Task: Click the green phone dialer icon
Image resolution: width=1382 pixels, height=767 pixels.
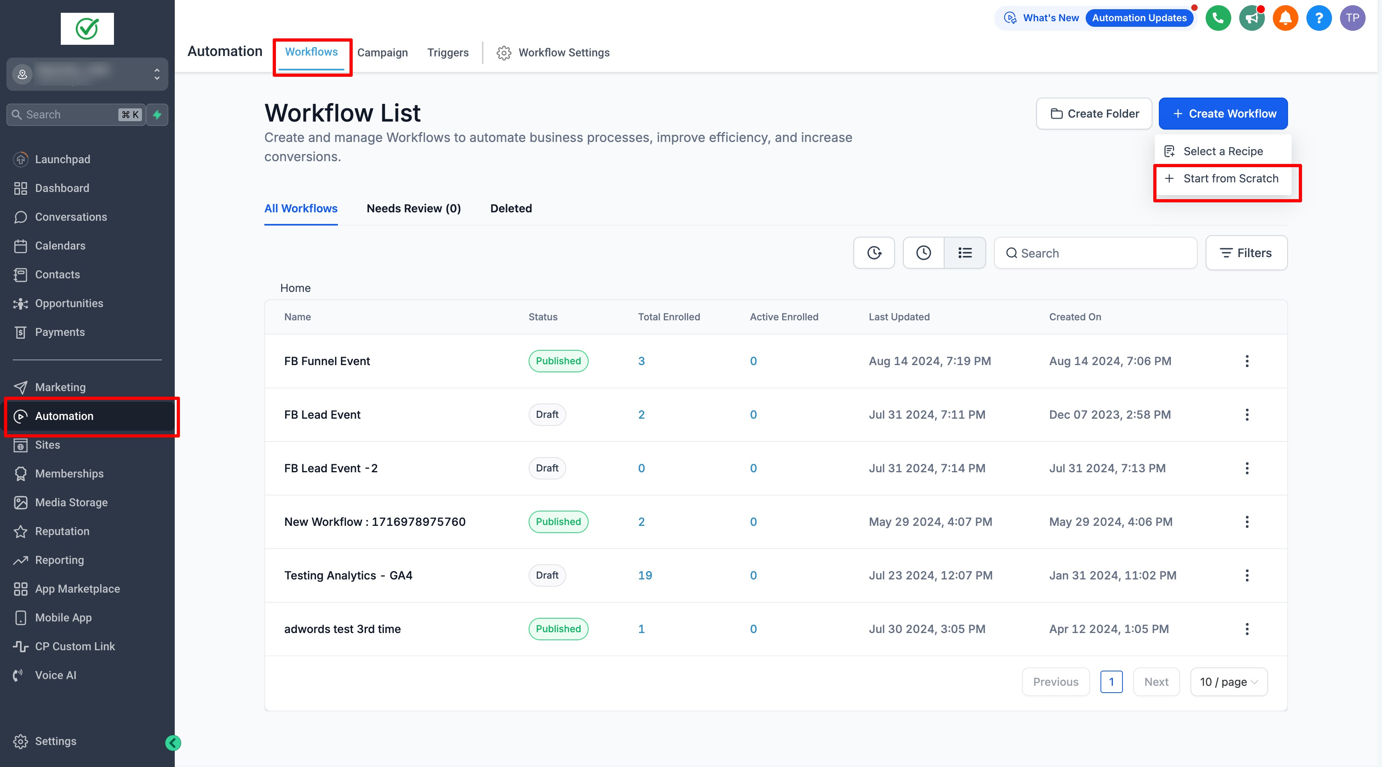Action: click(x=1218, y=18)
